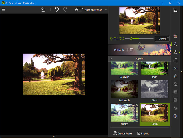Revert to original with back arrow

(x=43, y=10)
